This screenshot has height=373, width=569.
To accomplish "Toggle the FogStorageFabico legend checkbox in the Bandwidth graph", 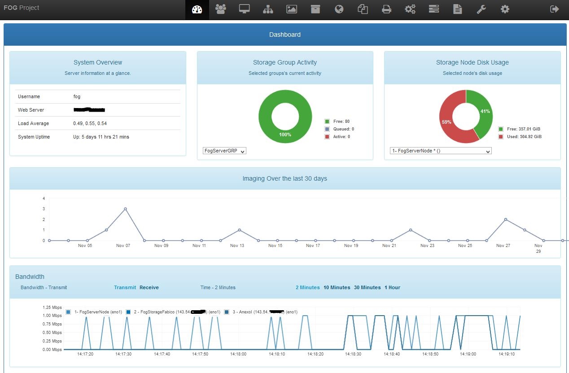I will click(x=128, y=312).
